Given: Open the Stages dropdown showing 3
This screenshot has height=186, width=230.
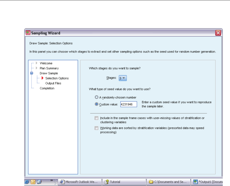Looking at the screenshot, I should [x=123, y=78].
